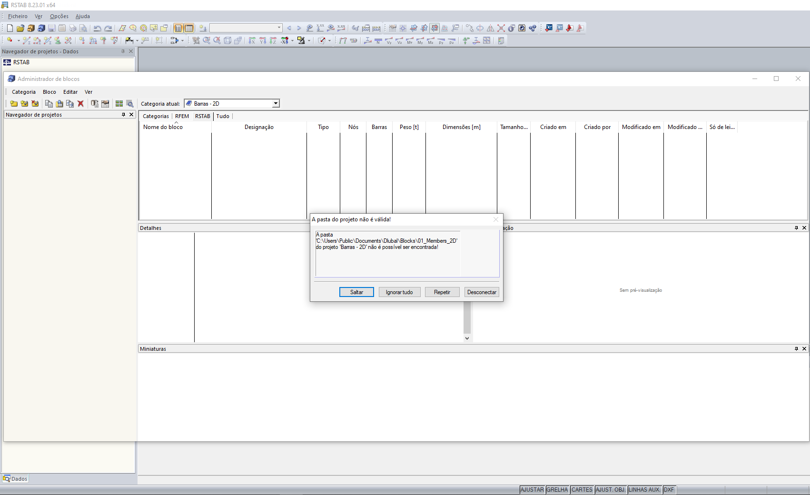Show Vy shear force result icon
810x495 pixels.
coord(389,40)
